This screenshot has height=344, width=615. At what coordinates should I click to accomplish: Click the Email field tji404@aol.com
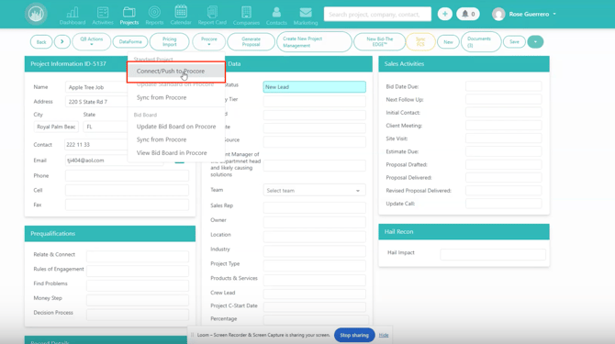tap(114, 161)
